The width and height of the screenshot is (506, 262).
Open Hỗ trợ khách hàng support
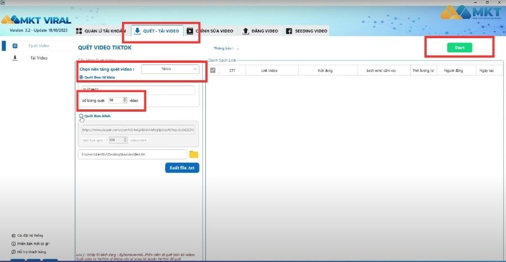tap(29, 252)
